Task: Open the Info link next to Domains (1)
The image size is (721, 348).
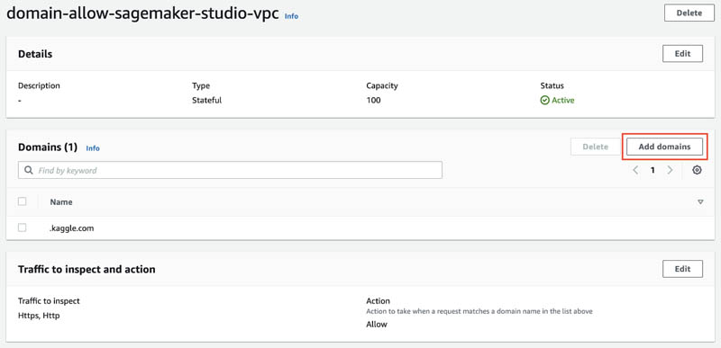Action: 93,148
